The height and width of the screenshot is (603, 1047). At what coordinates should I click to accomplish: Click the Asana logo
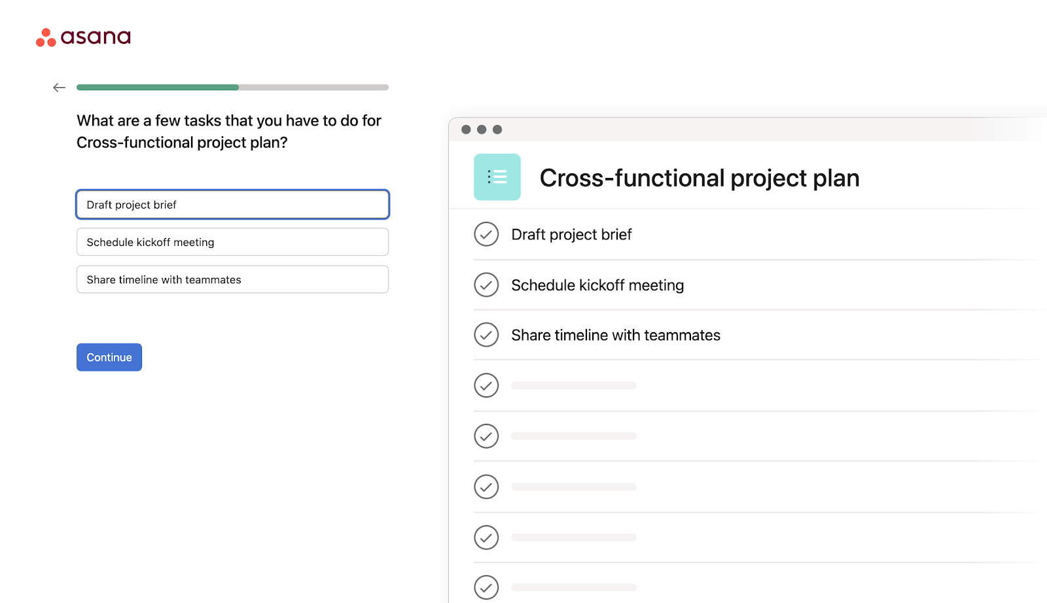(83, 37)
